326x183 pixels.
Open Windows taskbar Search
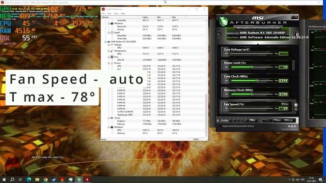click(12, 179)
